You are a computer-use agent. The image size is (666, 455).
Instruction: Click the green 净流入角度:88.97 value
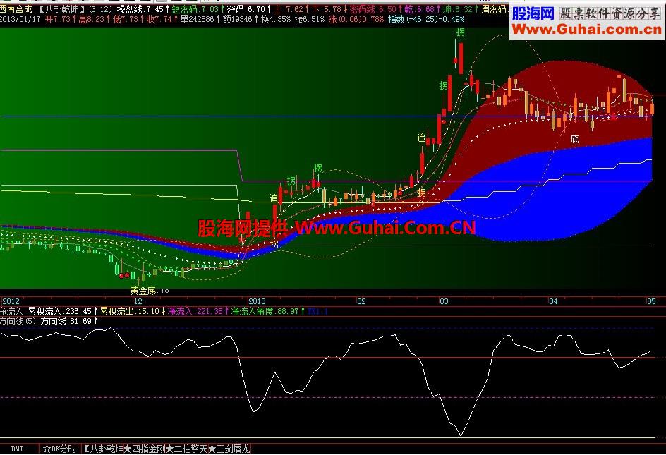point(268,311)
